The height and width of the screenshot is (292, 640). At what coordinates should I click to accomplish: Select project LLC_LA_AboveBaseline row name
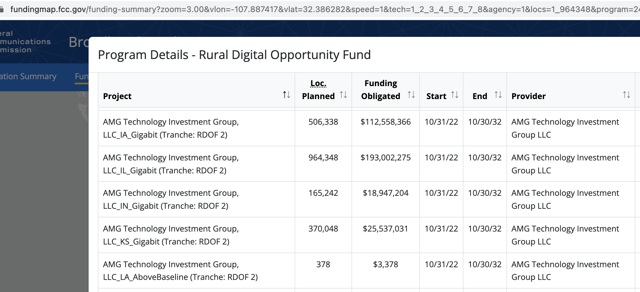click(180, 271)
